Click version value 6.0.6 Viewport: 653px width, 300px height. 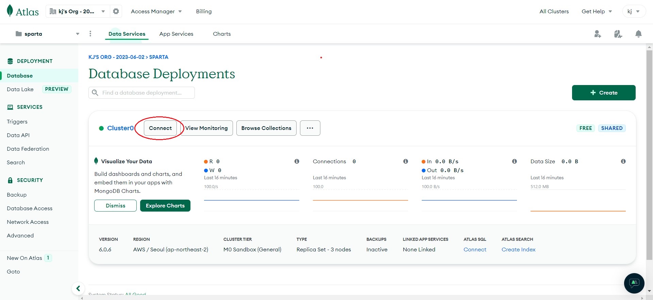pyautogui.click(x=105, y=249)
